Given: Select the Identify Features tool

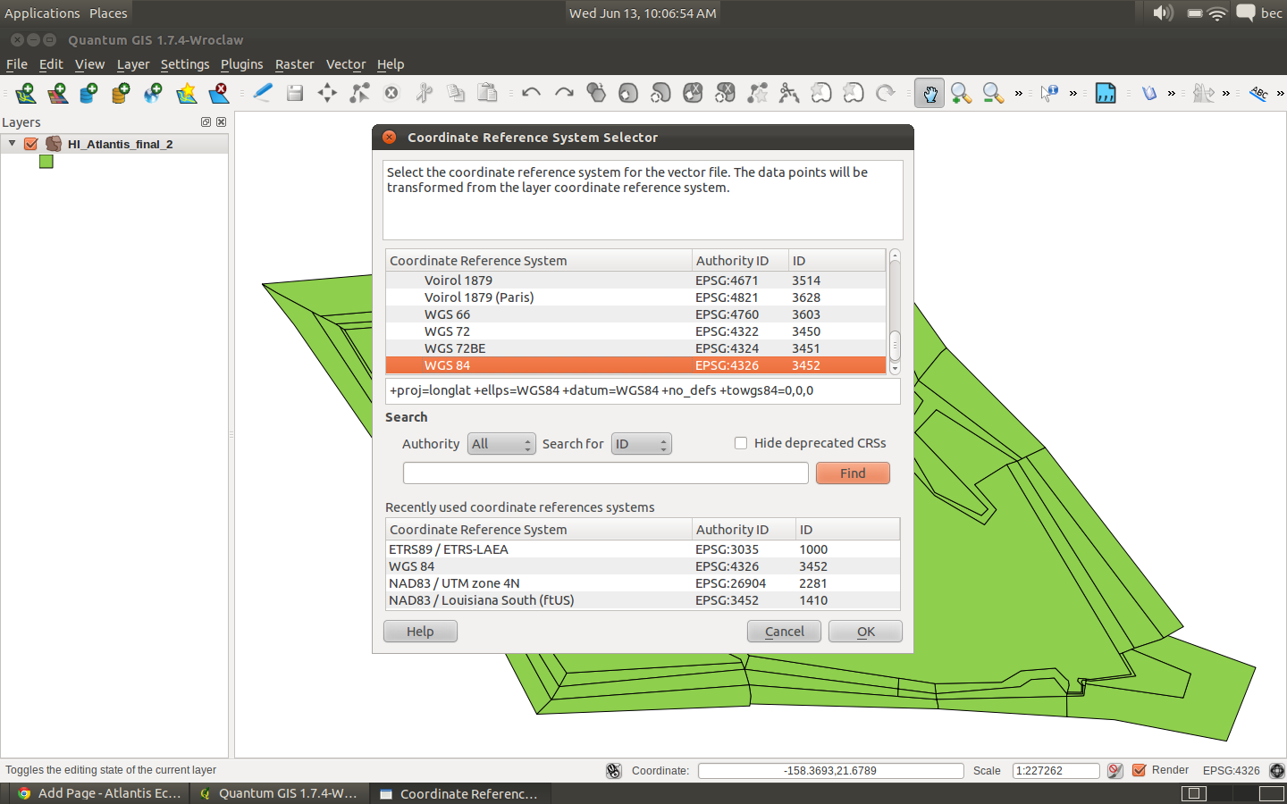Looking at the screenshot, I should point(1049,93).
